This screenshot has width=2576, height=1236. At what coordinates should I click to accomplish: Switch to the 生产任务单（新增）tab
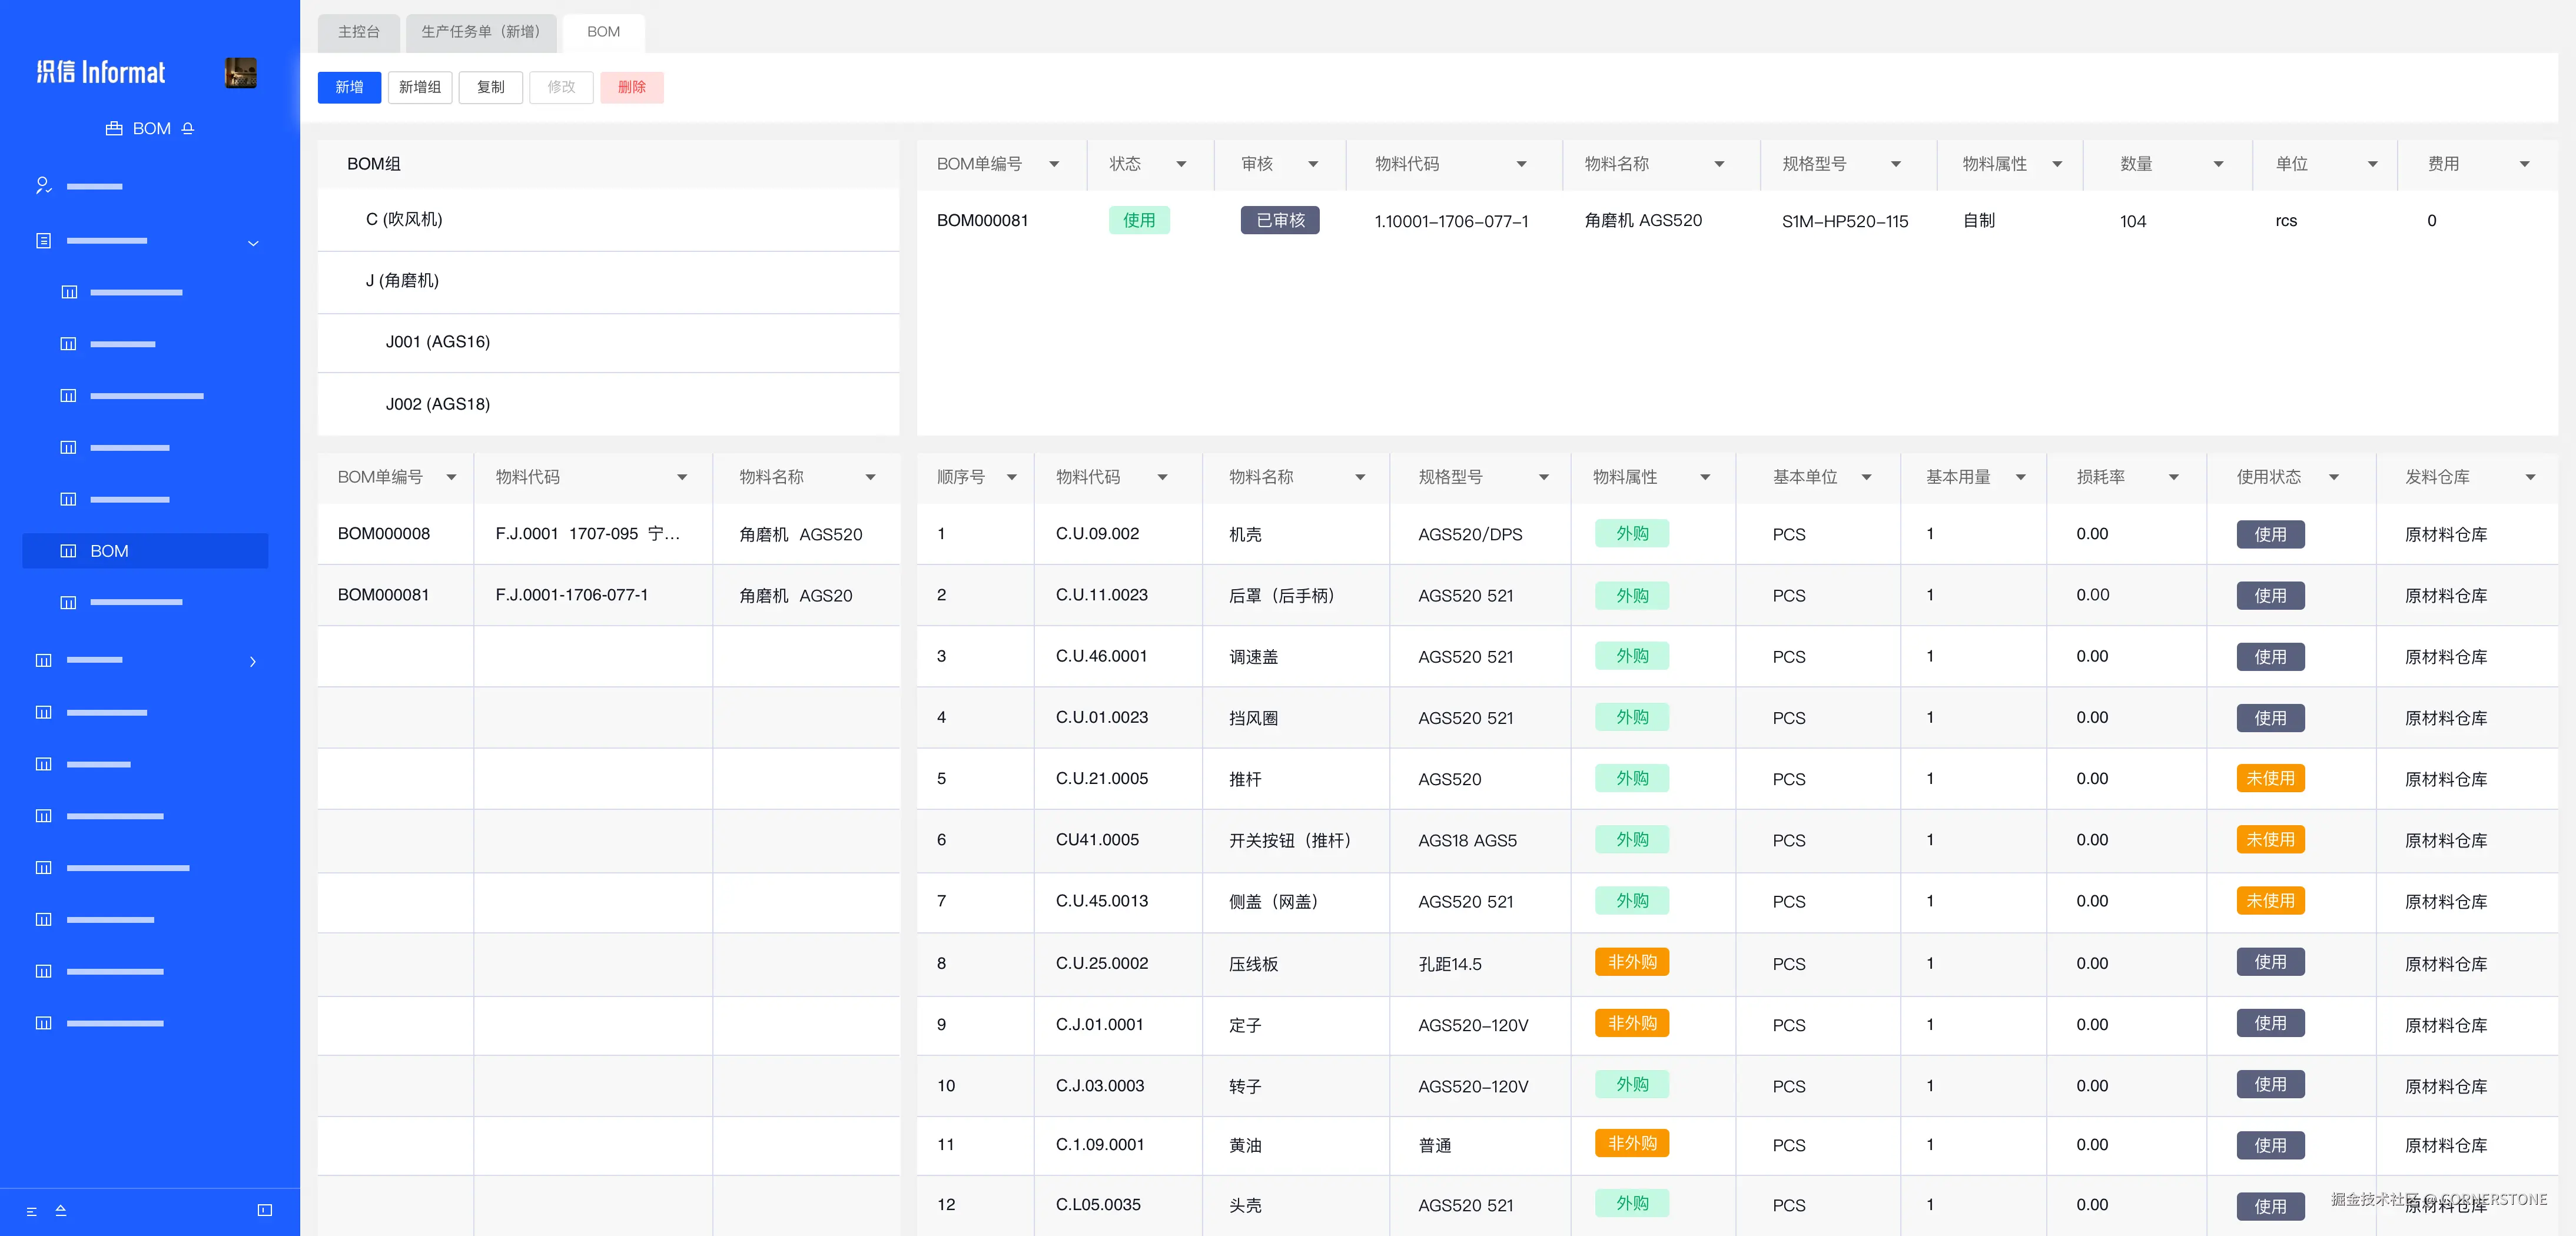pyautogui.click(x=480, y=32)
